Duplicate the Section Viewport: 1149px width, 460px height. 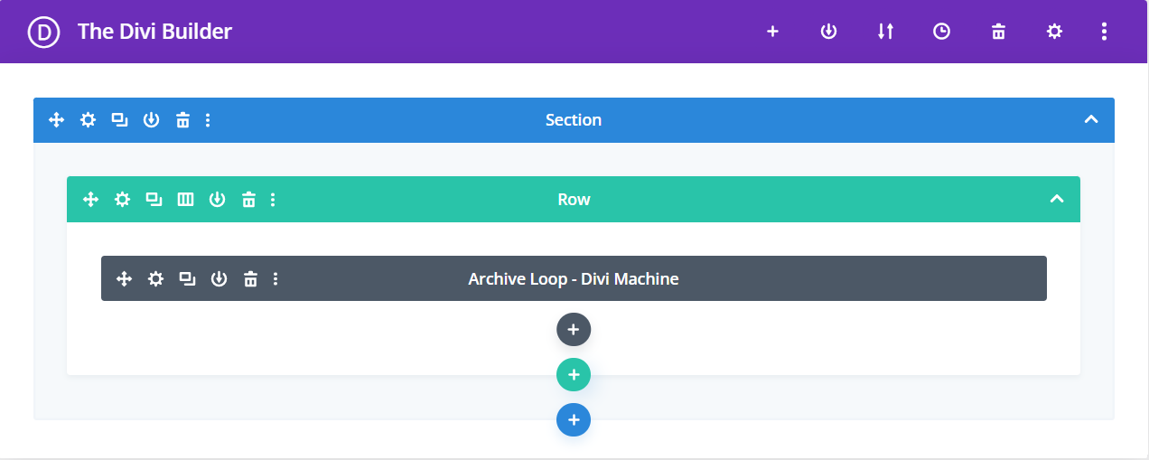(x=119, y=120)
